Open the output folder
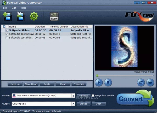This screenshot has width=157, height=113. pos(99,104)
